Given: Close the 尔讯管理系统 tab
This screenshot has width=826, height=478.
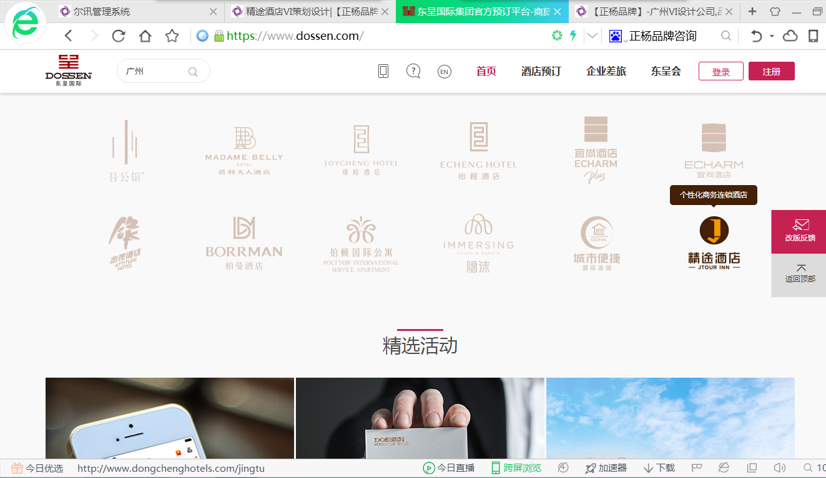Looking at the screenshot, I should pyautogui.click(x=214, y=11).
